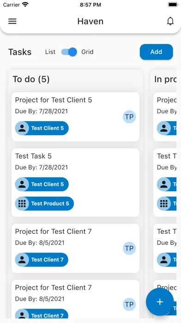
Task: Click grid icon on Test Product 5 chip
Action: pyautogui.click(x=22, y=204)
